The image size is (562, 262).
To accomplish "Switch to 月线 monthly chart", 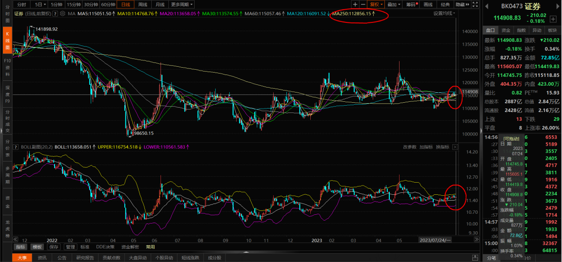I will click(160, 5).
